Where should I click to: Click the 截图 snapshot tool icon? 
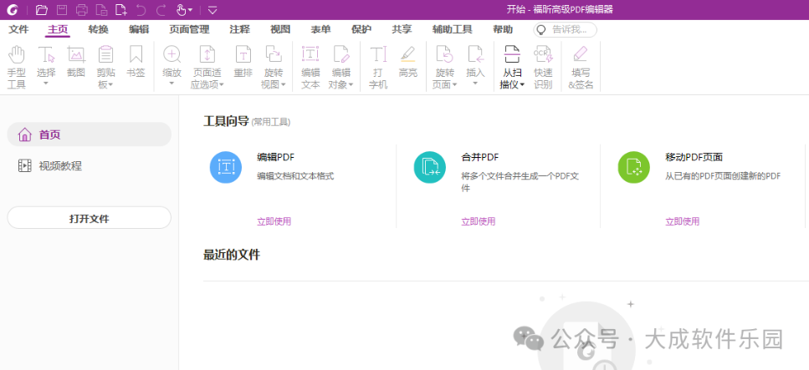pyautogui.click(x=76, y=62)
